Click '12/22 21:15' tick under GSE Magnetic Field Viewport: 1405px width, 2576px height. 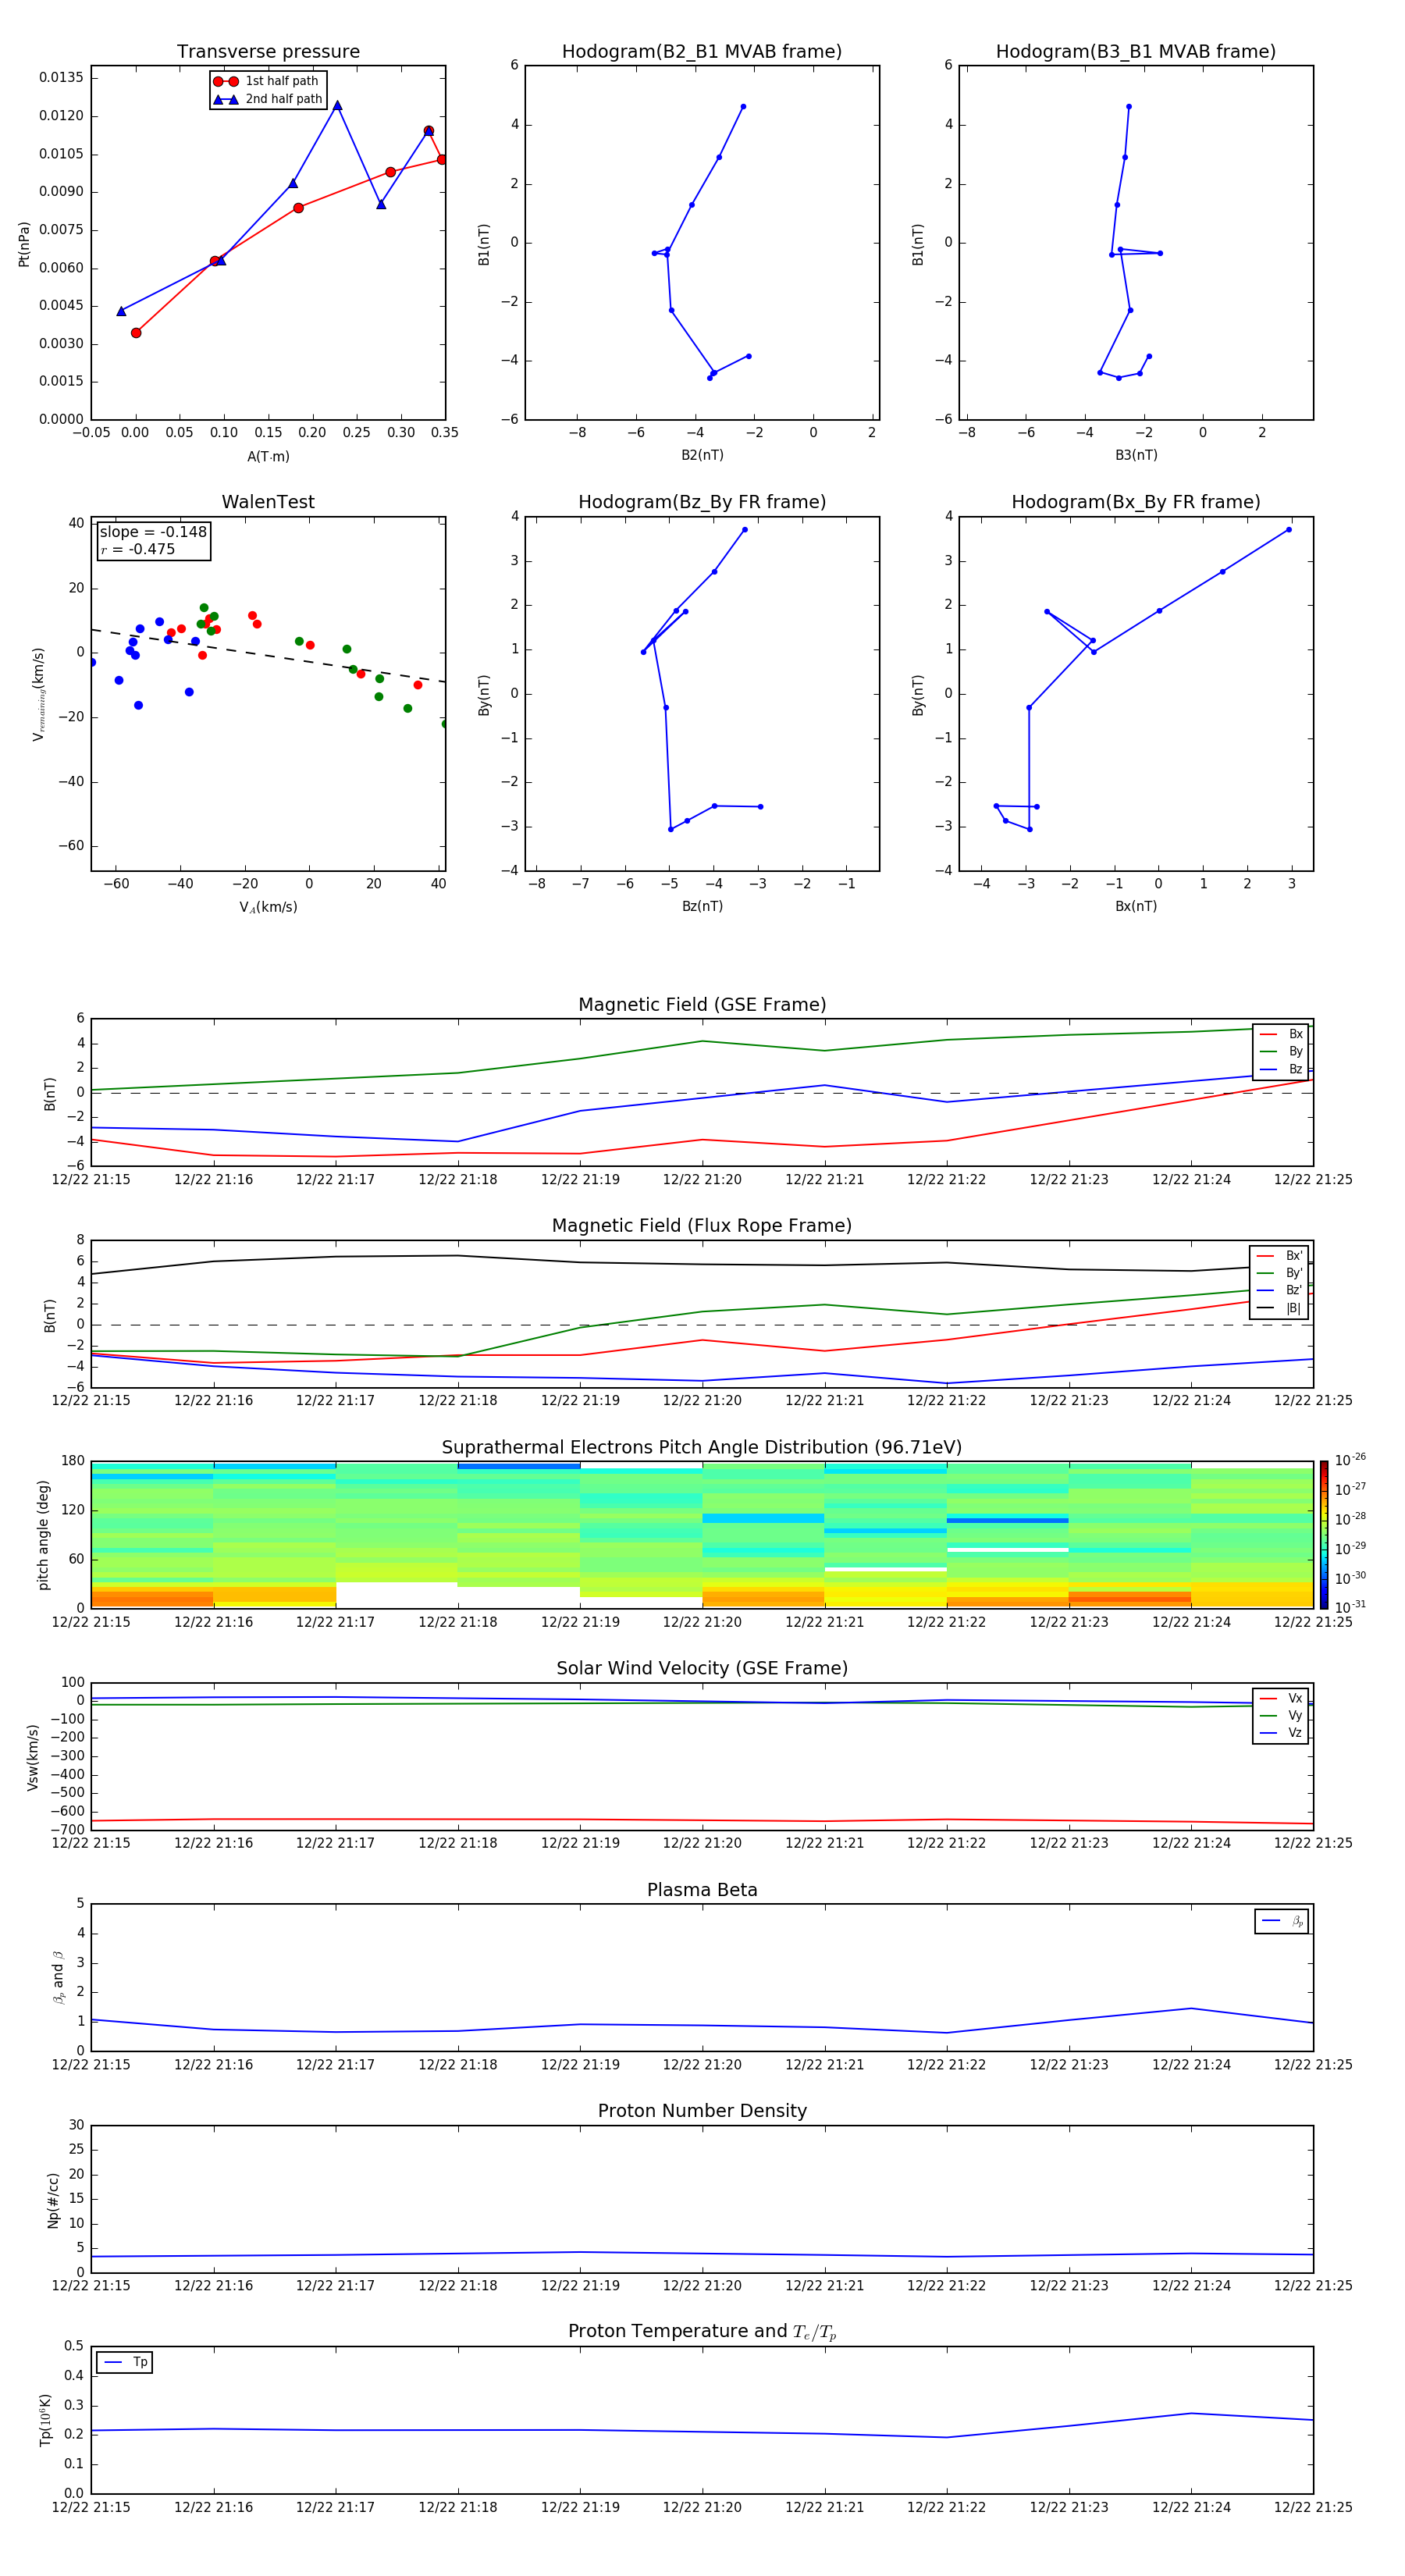click(91, 1180)
